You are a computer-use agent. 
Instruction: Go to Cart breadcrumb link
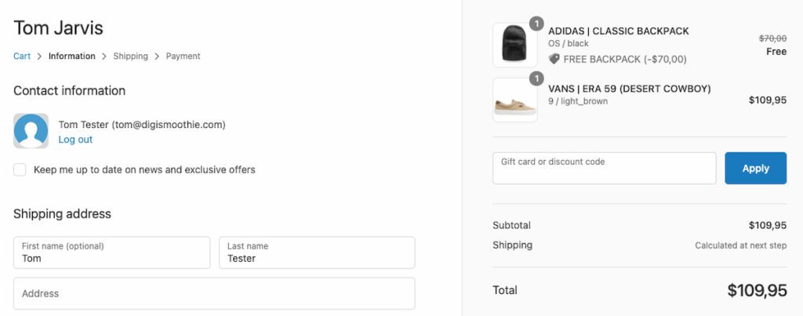pyautogui.click(x=22, y=56)
